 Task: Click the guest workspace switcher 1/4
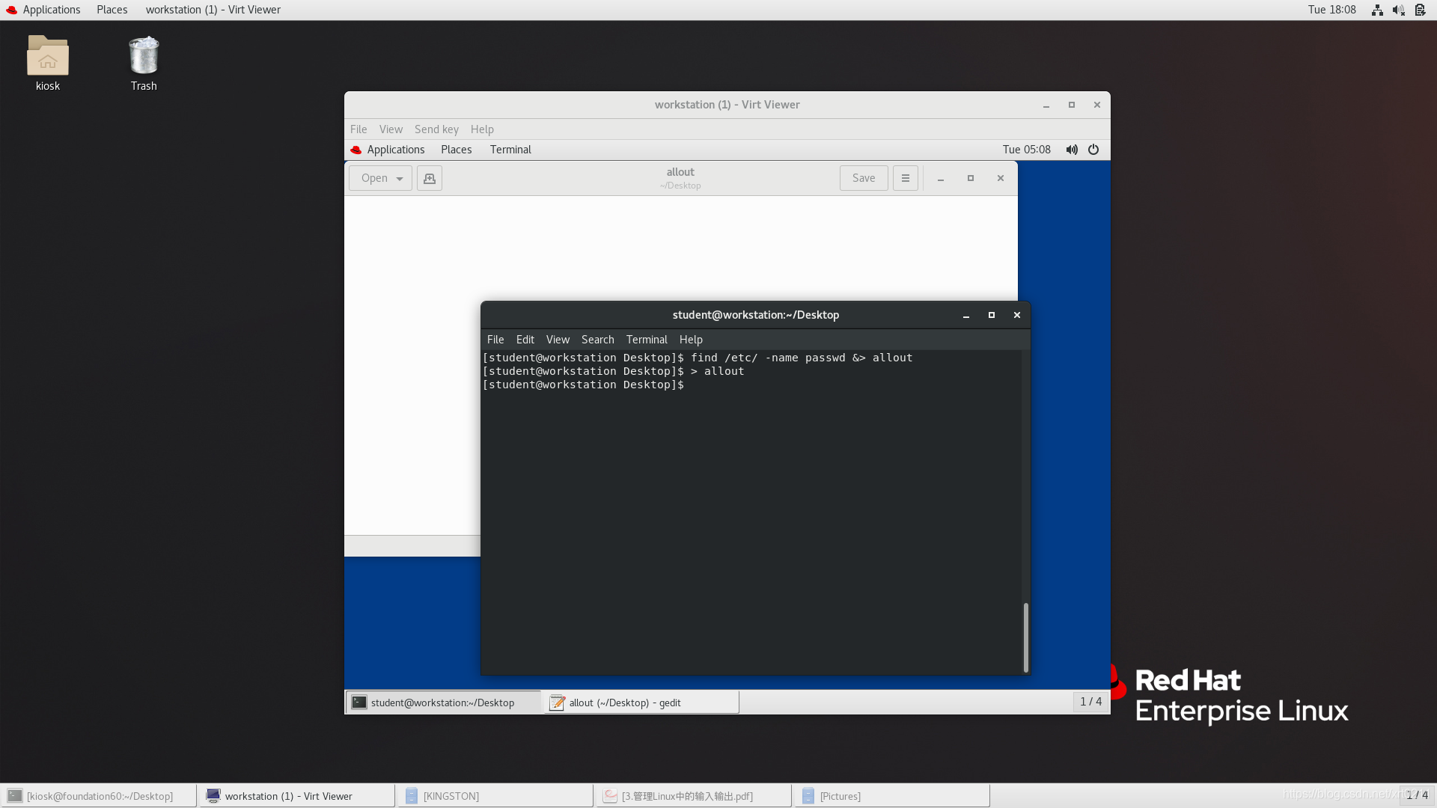click(1090, 702)
